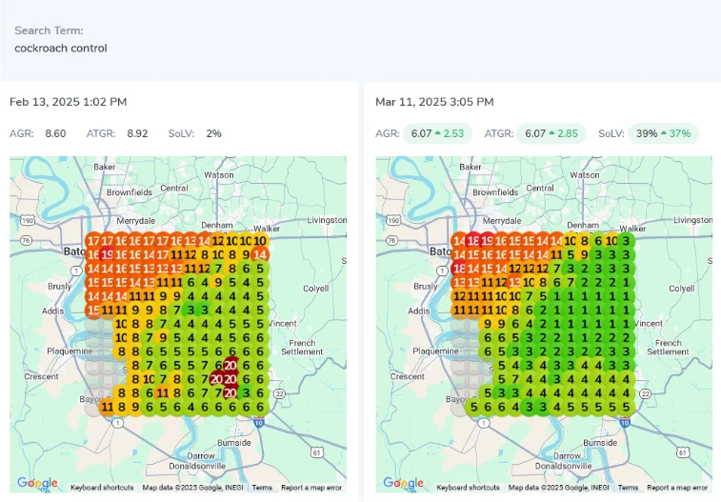Click the Google logo on the Feb 13 map
721x502 pixels.
pos(38,484)
